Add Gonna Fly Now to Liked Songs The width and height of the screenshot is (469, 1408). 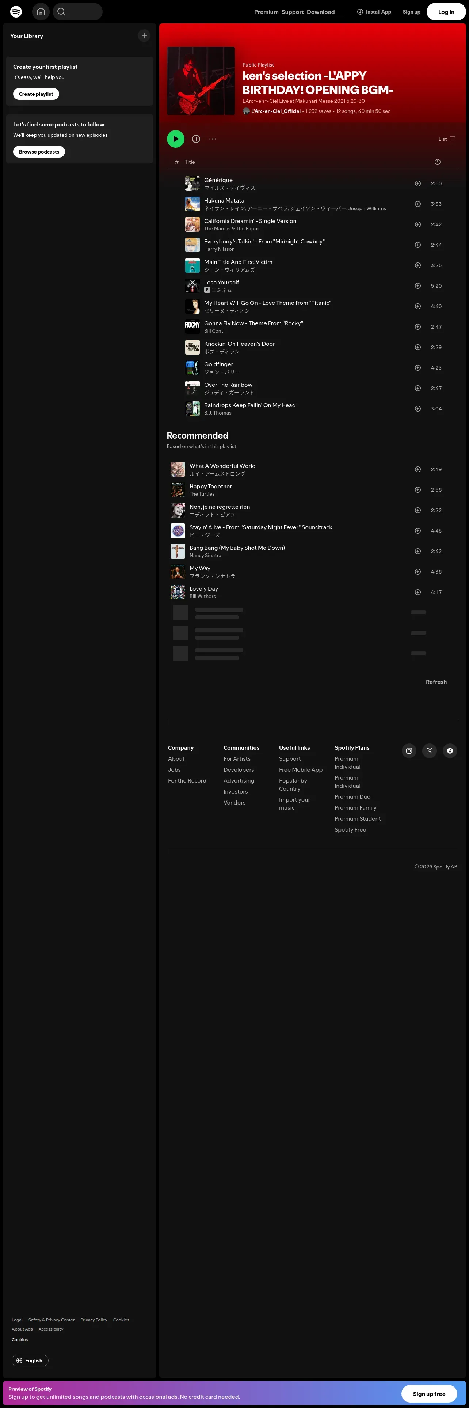coord(417,327)
